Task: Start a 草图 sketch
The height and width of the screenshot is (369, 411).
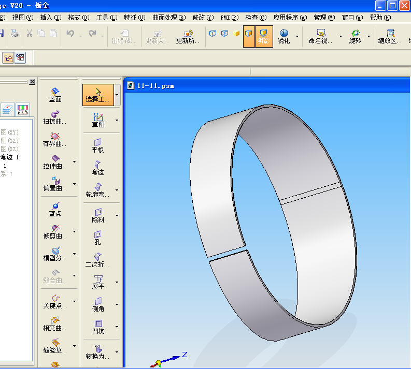Action: pyautogui.click(x=98, y=120)
